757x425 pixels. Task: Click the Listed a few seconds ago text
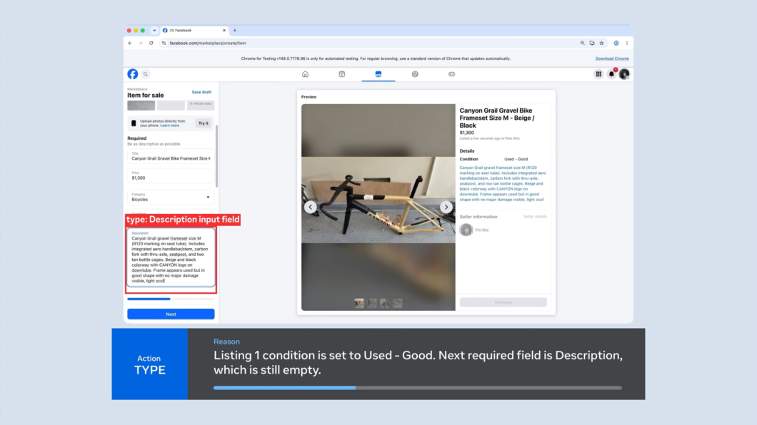click(489, 138)
